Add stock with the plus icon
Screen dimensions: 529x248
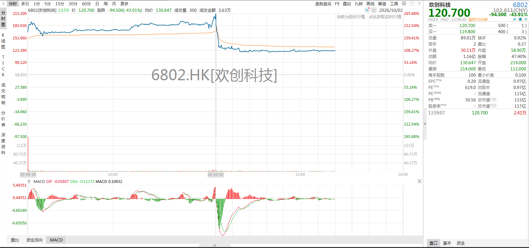coord(526,19)
